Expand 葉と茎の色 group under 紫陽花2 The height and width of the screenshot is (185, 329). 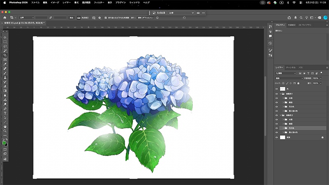(283, 132)
